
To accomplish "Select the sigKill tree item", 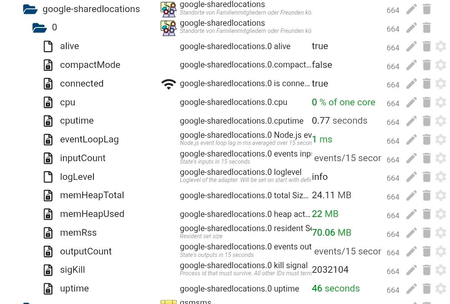I will tap(72, 270).
